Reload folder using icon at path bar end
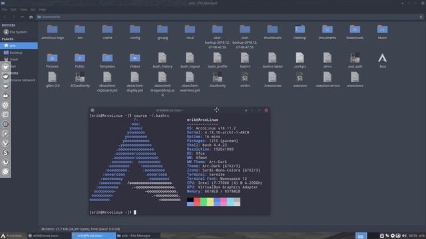The height and width of the screenshot is (239, 426). click(x=421, y=17)
